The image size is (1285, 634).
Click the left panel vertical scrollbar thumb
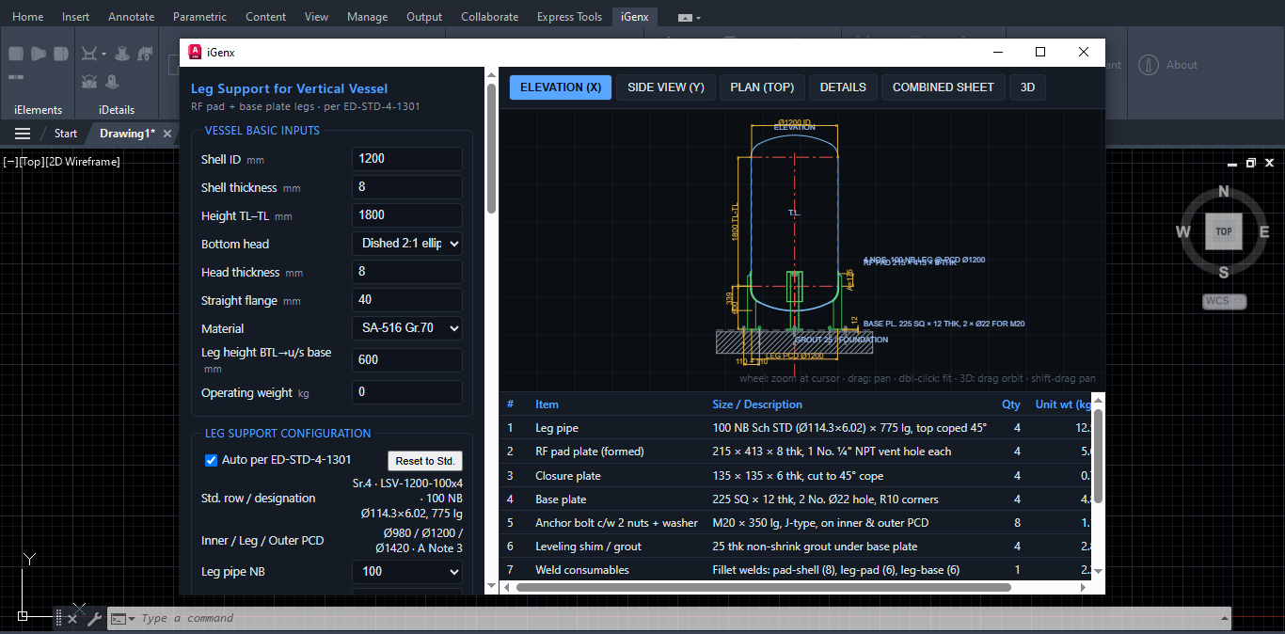[491, 150]
